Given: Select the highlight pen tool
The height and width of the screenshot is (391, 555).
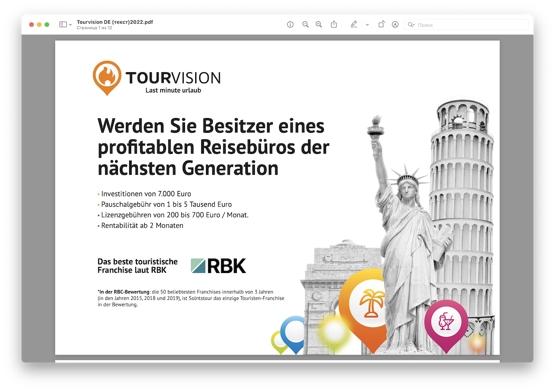Looking at the screenshot, I should [354, 25].
